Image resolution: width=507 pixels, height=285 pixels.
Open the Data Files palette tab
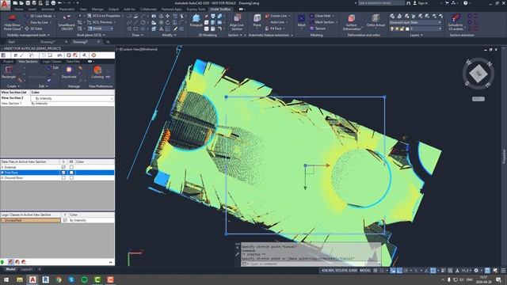[x=73, y=62]
